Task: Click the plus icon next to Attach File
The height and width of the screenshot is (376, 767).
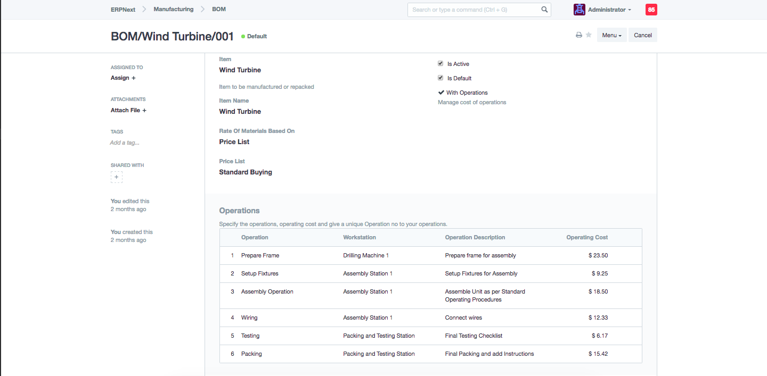Action: tap(144, 111)
